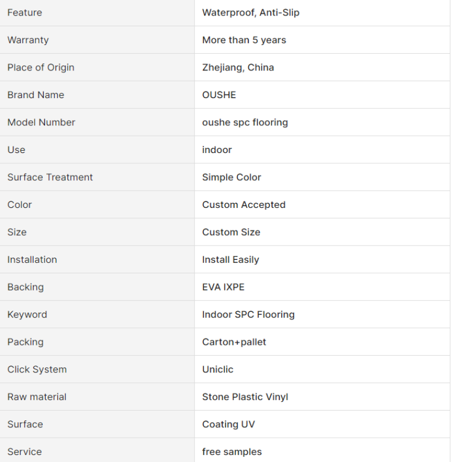Click the Uniclic click system value

coord(218,369)
